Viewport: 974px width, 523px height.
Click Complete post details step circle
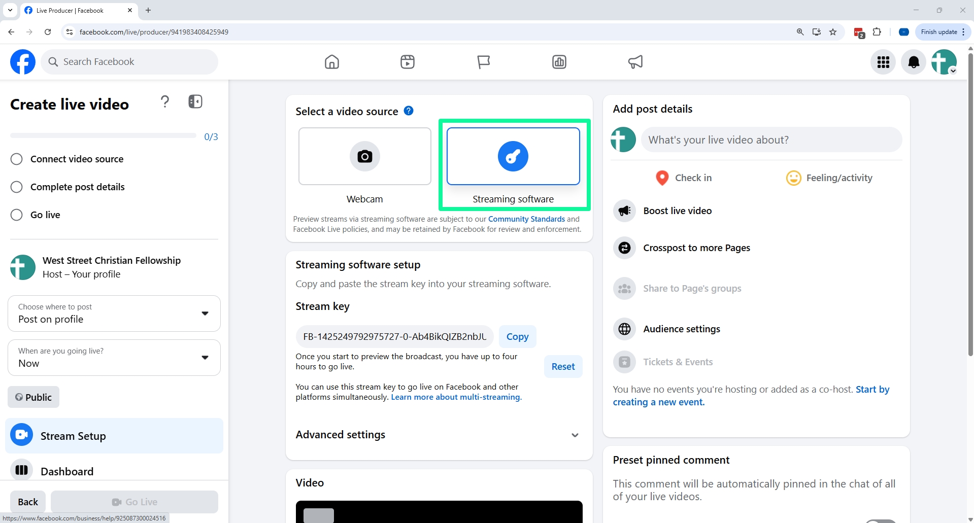(17, 187)
